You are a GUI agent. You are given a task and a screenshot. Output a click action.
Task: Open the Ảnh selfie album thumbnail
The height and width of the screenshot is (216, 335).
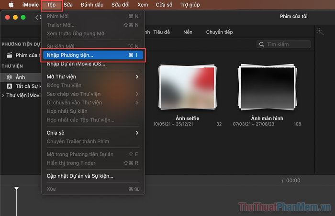pos(188,87)
